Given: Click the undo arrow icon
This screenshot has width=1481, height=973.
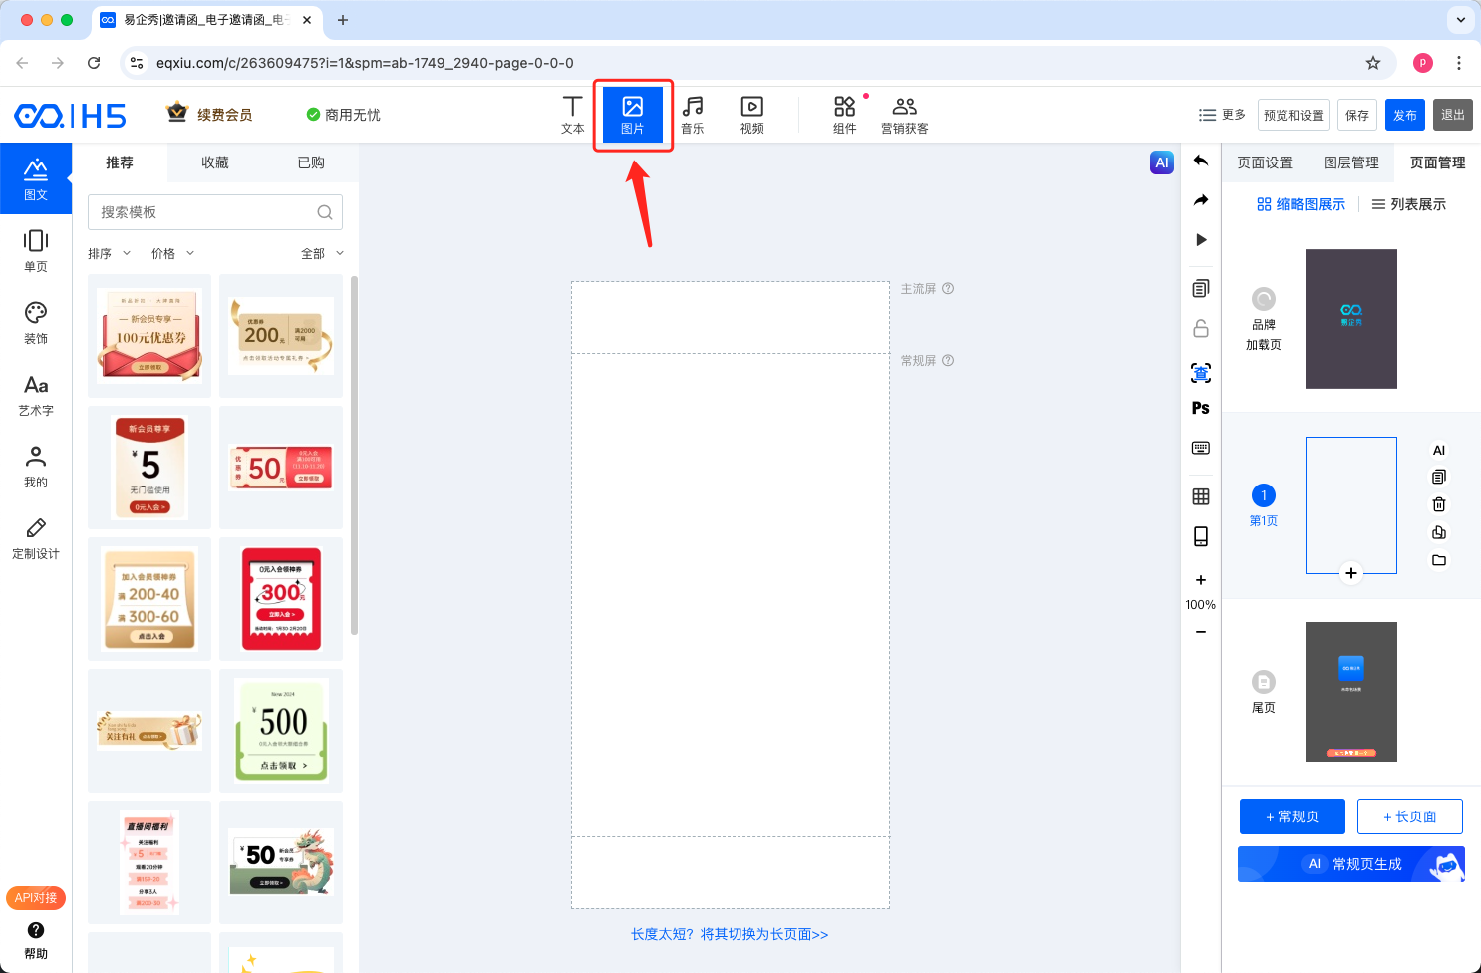Looking at the screenshot, I should click(1201, 161).
